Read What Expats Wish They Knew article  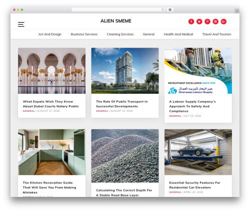pyautogui.click(x=51, y=104)
